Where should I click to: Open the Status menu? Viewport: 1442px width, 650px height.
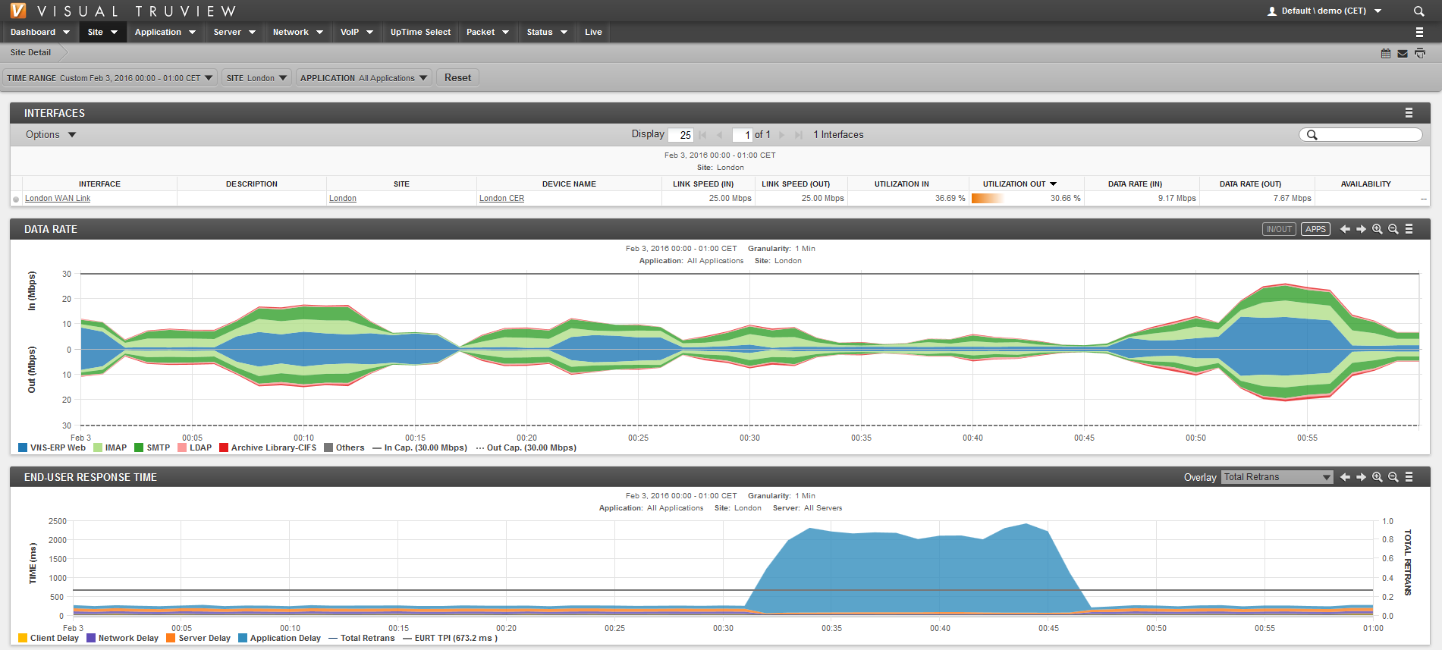pos(547,32)
